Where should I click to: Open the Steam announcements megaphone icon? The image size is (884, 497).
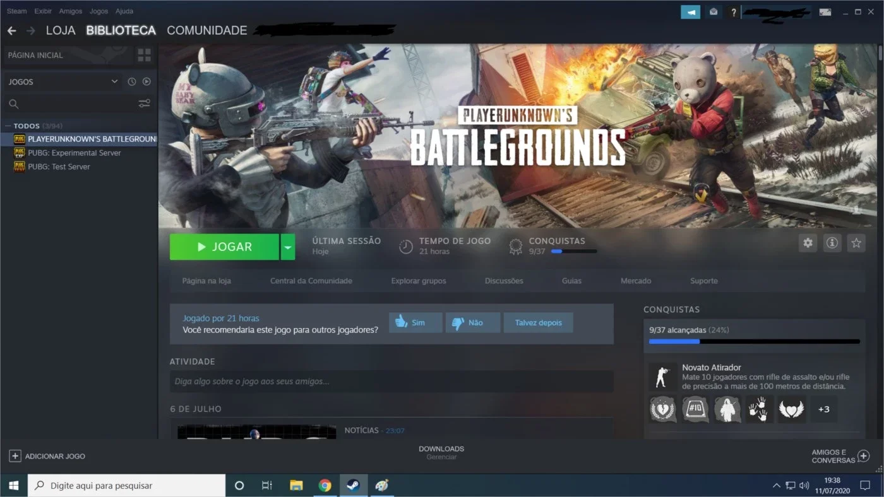690,12
